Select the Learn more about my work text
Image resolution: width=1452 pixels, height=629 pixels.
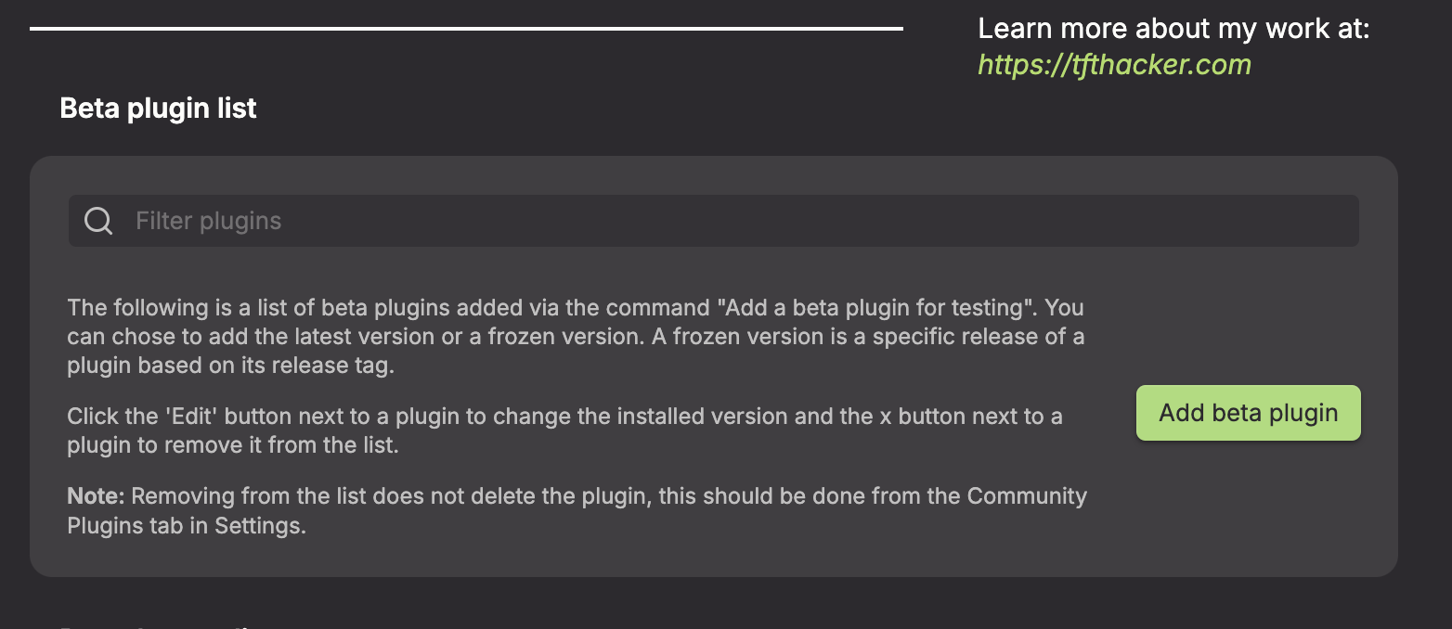click(x=1173, y=28)
